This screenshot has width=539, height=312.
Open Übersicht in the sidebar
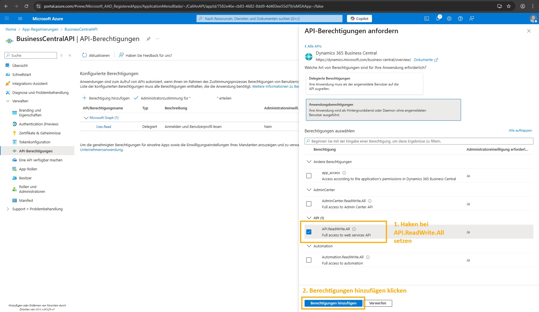20,65
